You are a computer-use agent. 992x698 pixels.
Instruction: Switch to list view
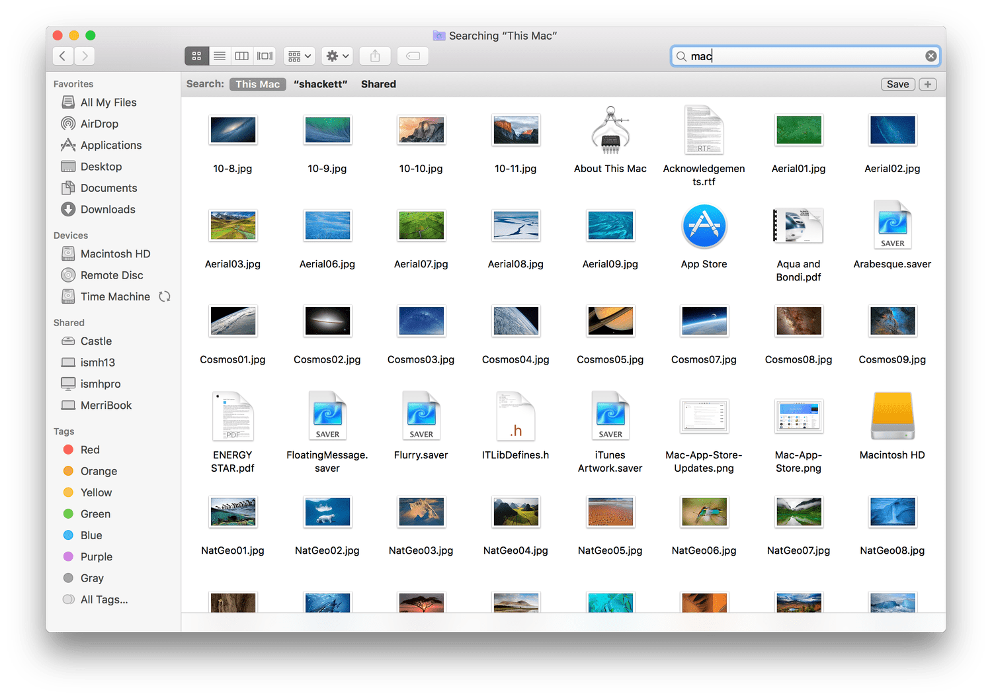pos(220,56)
